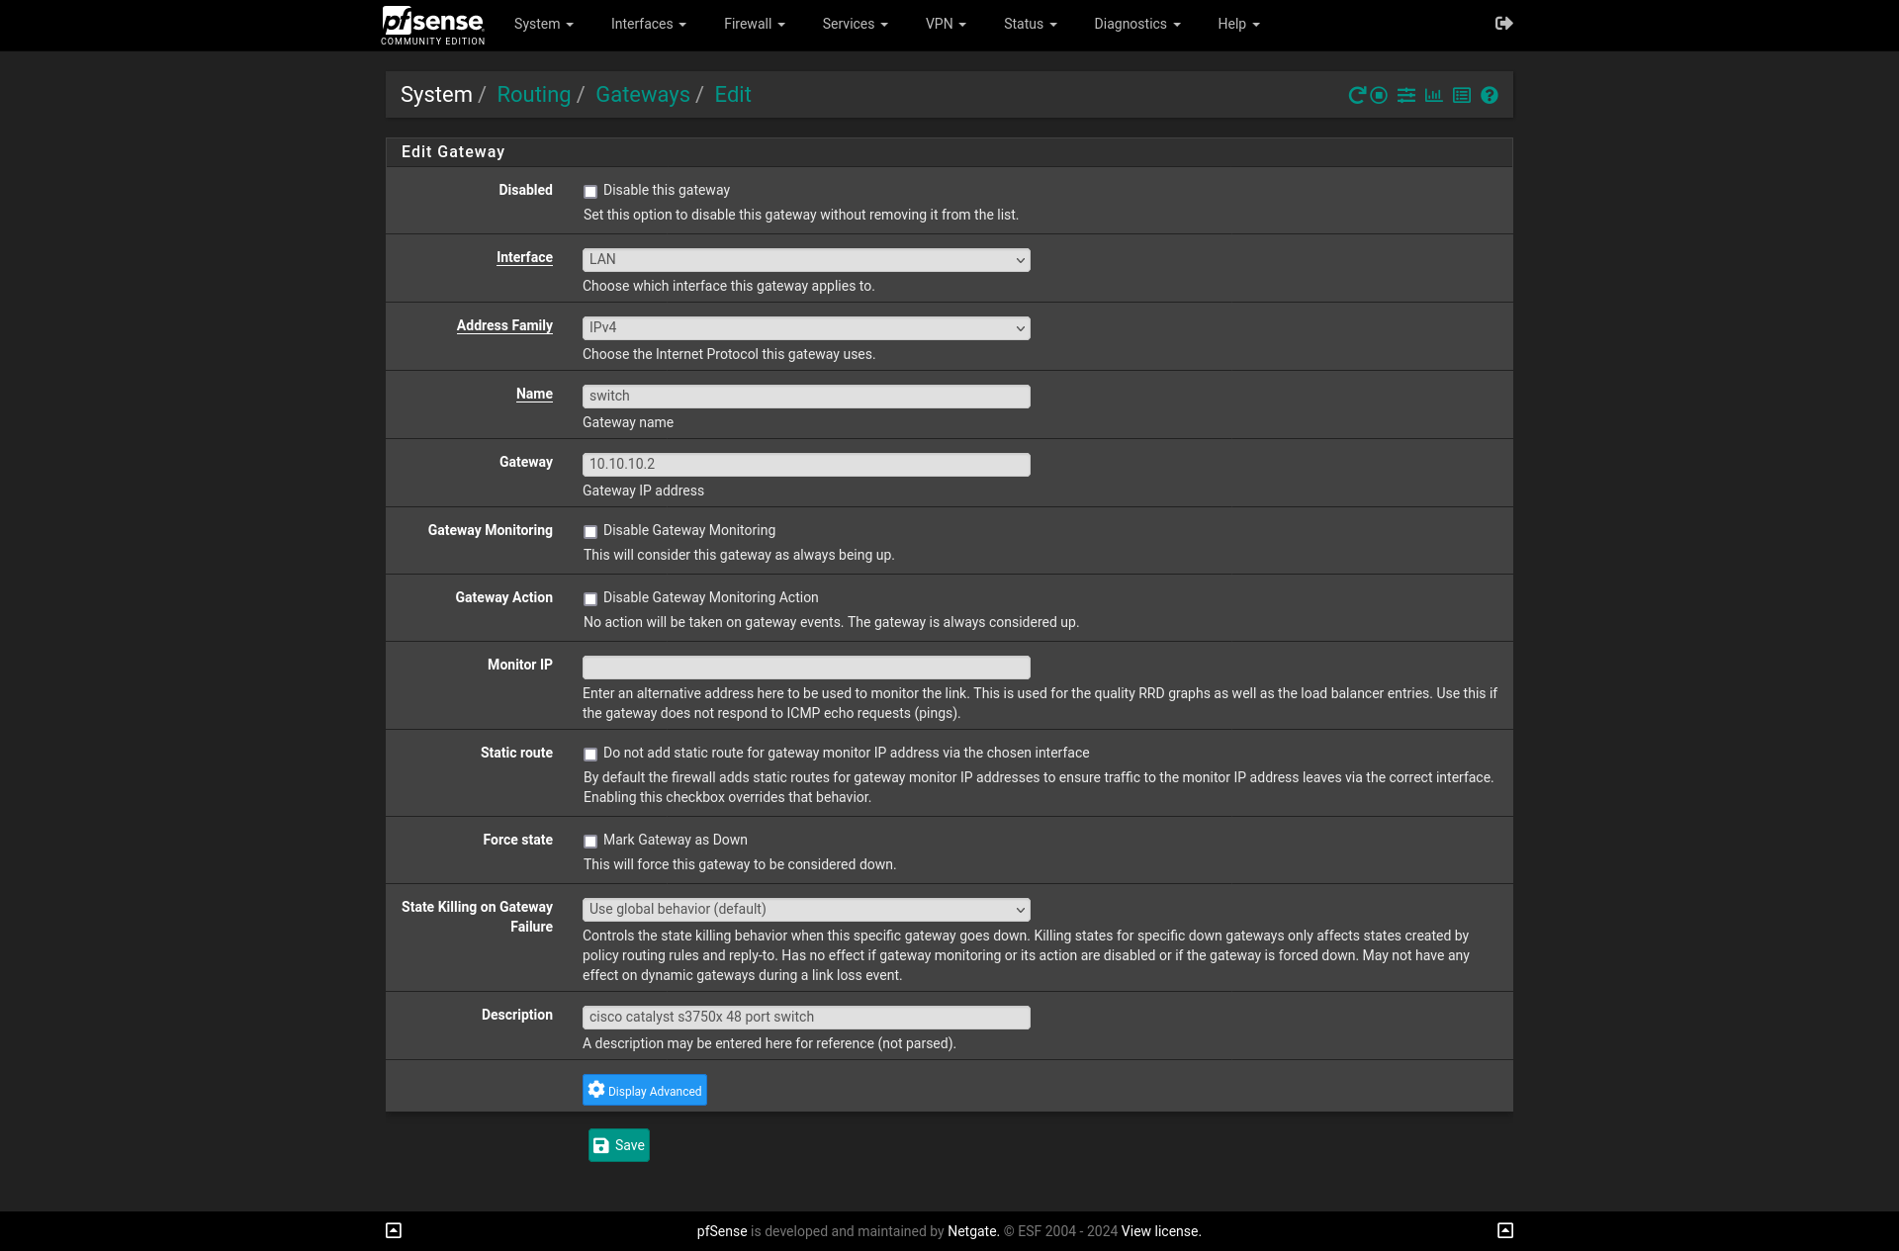Screen dimensions: 1899x1251
Task: Click the help question mark icon
Action: 1490,96
